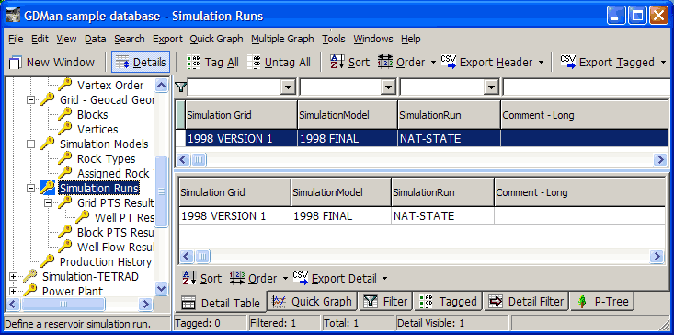Click key icon beside Blocks
This screenshot has width=674, height=335.
point(65,114)
